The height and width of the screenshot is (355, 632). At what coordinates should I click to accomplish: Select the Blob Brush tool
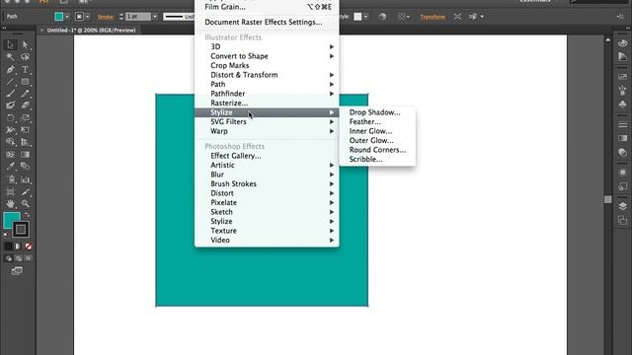[10, 106]
